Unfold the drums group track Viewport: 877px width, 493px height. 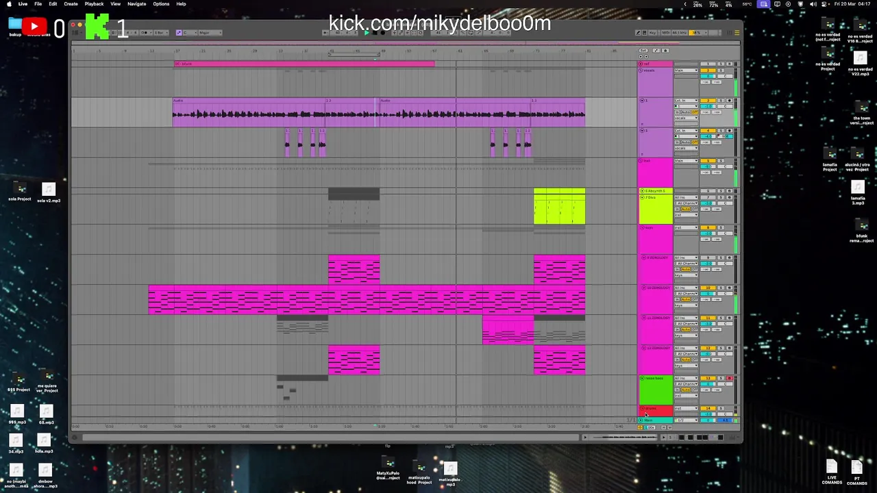[x=642, y=409]
